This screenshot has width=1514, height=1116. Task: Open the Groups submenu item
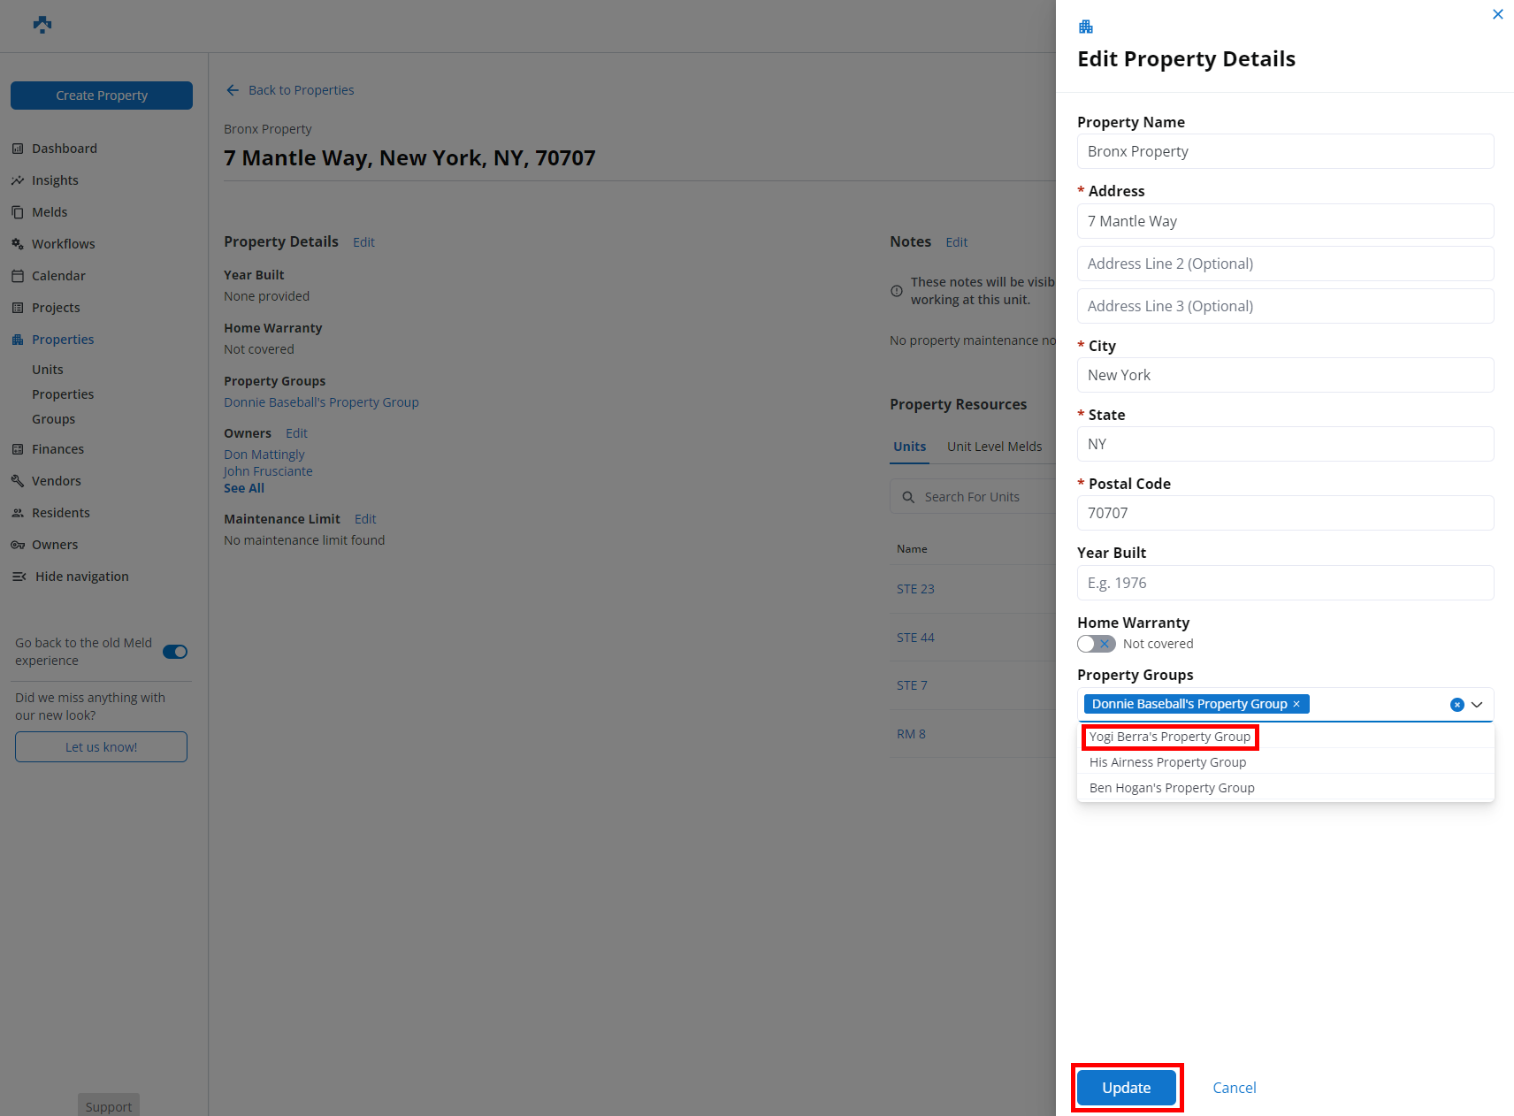[x=54, y=419]
